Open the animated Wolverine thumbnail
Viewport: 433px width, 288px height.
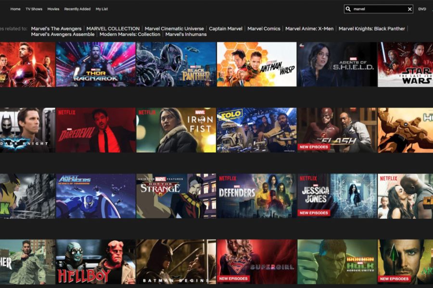coord(27,196)
